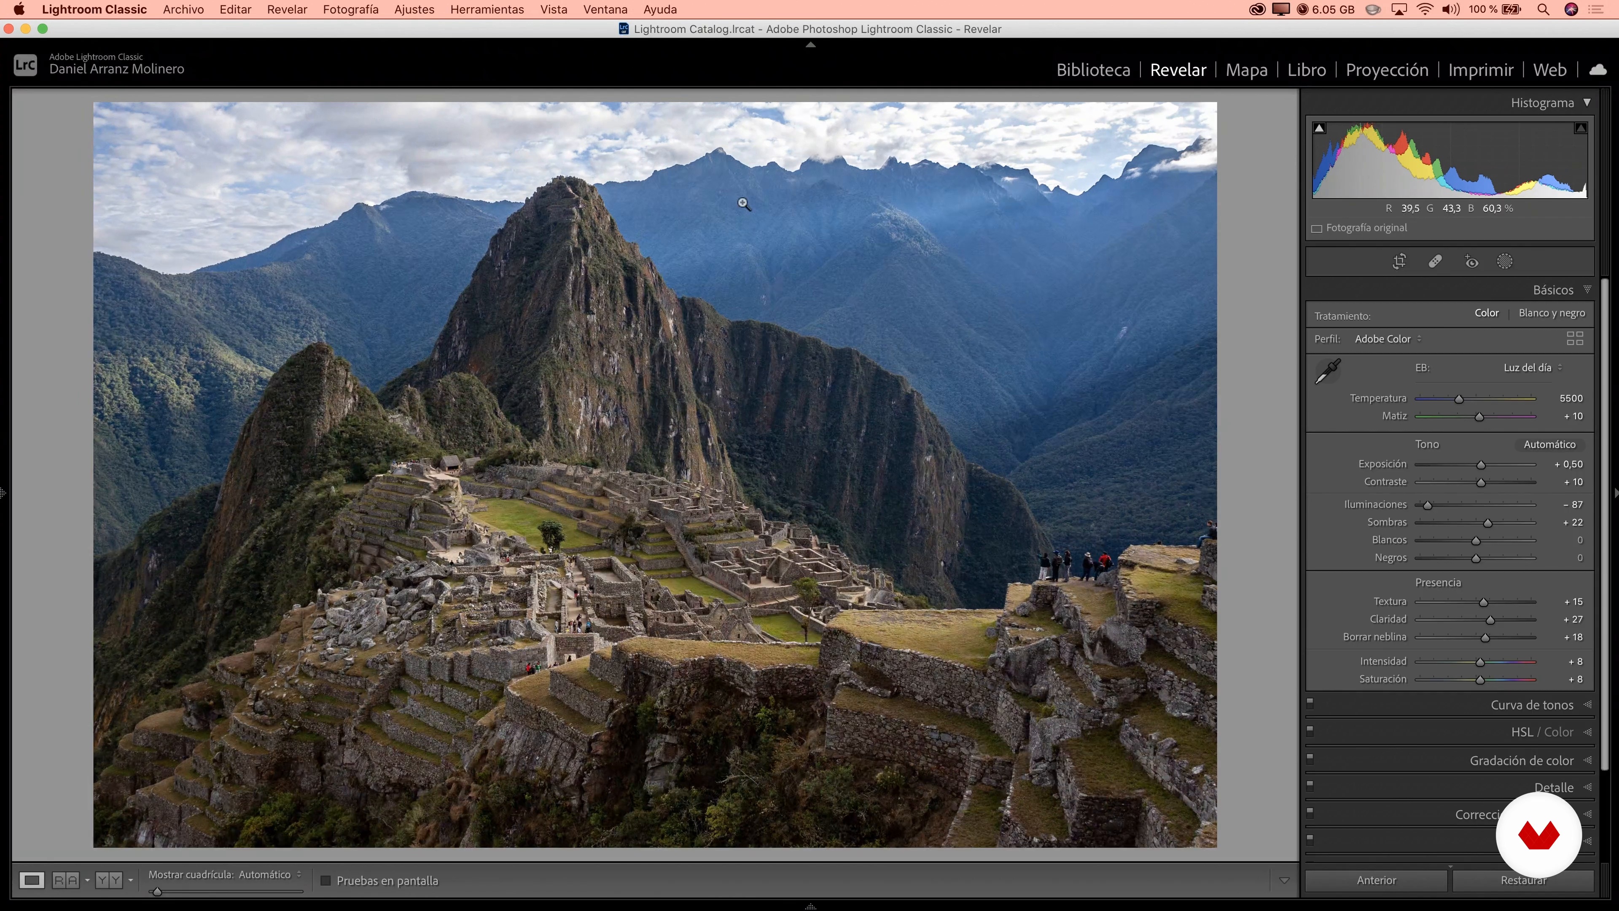Viewport: 1619px width, 911px height.
Task: Open the Apple menu
Action: 19,9
